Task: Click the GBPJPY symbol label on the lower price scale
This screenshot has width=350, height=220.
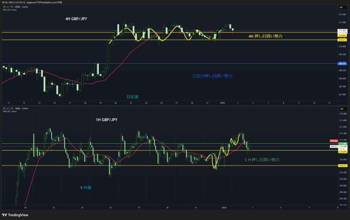Action: pos(334,146)
